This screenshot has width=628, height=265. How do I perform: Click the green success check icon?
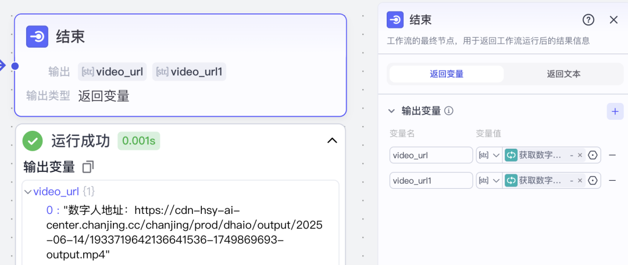point(33,141)
